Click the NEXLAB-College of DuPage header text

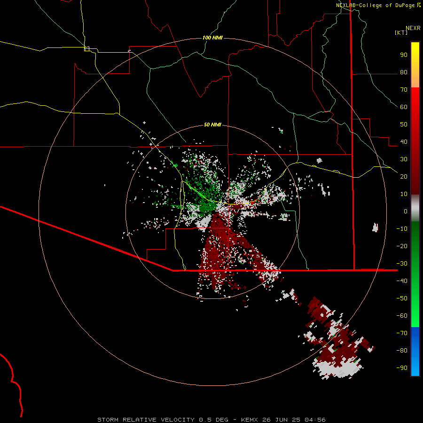pyautogui.click(x=375, y=5)
